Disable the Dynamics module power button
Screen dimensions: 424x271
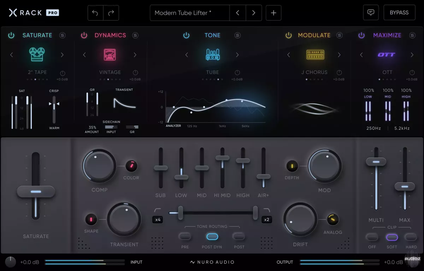[84, 35]
